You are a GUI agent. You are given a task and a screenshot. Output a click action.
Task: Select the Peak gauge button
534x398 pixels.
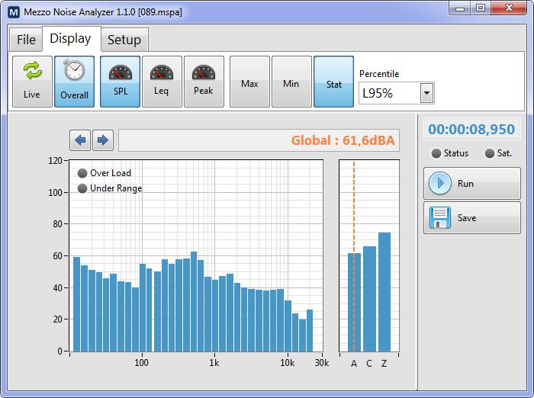(204, 81)
